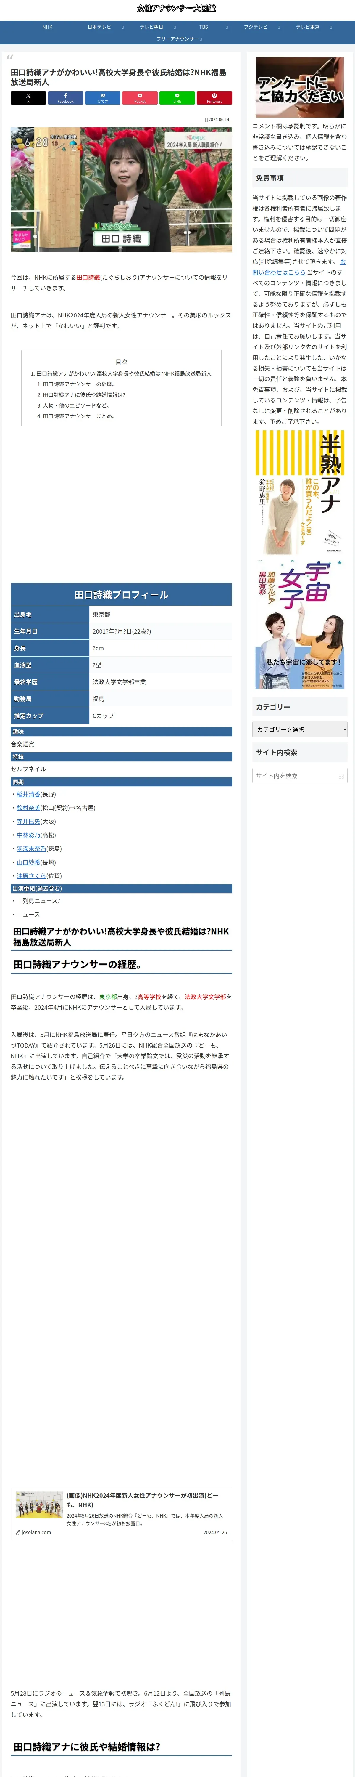
Task: Open the 半熟アナ book advertisement
Action: tap(300, 493)
